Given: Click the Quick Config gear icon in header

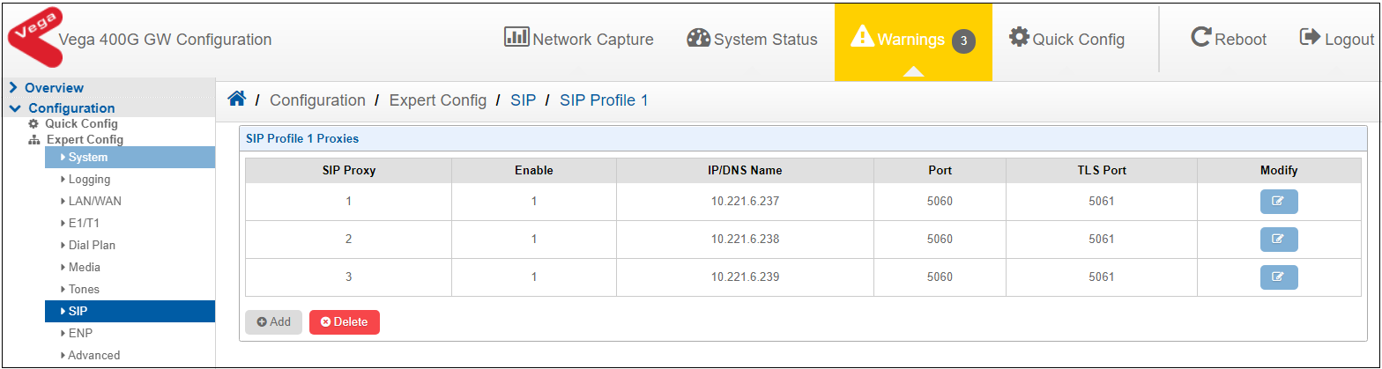Looking at the screenshot, I should coord(1019,37).
